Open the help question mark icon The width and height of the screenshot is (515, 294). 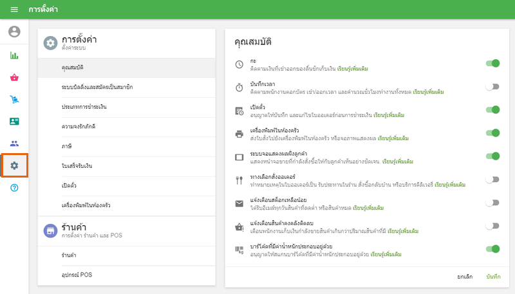click(14, 187)
